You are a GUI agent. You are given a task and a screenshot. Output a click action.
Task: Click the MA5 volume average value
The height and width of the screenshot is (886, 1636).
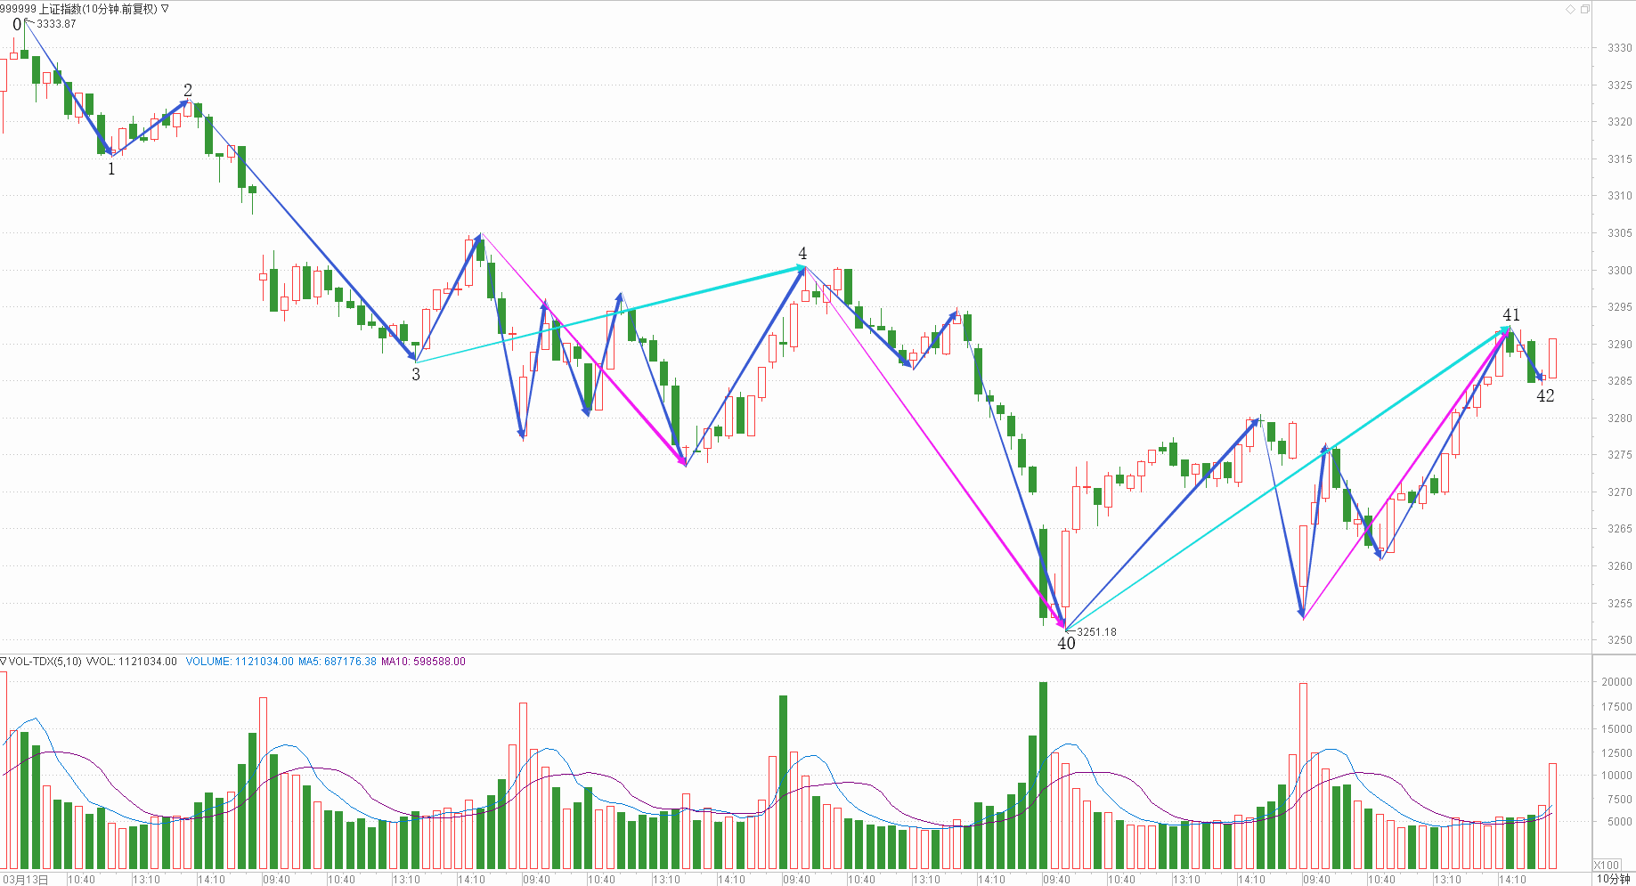point(337,662)
